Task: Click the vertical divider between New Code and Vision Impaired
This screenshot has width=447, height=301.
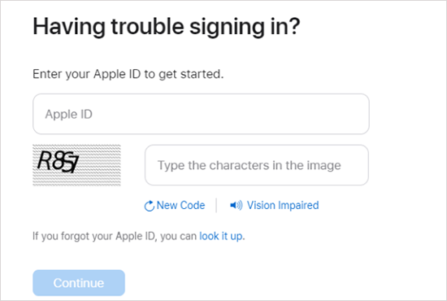Action: 216,205
